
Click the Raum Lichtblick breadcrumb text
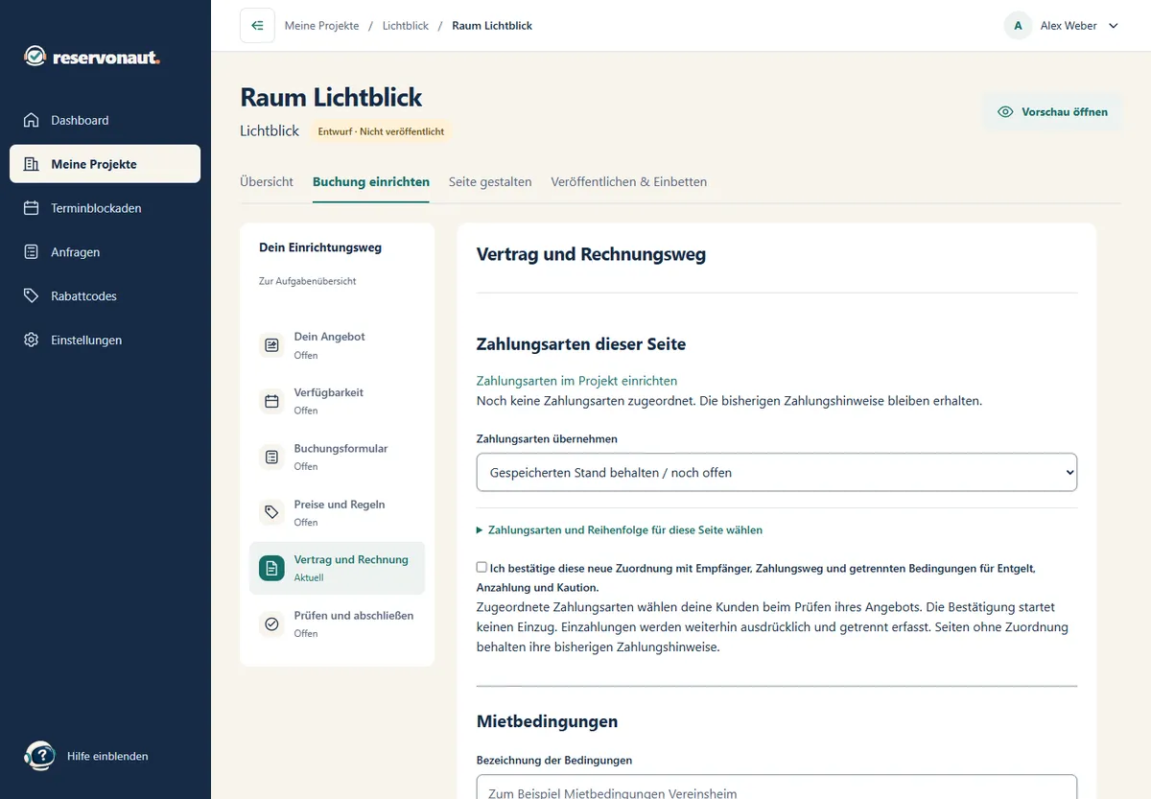coord(492,26)
